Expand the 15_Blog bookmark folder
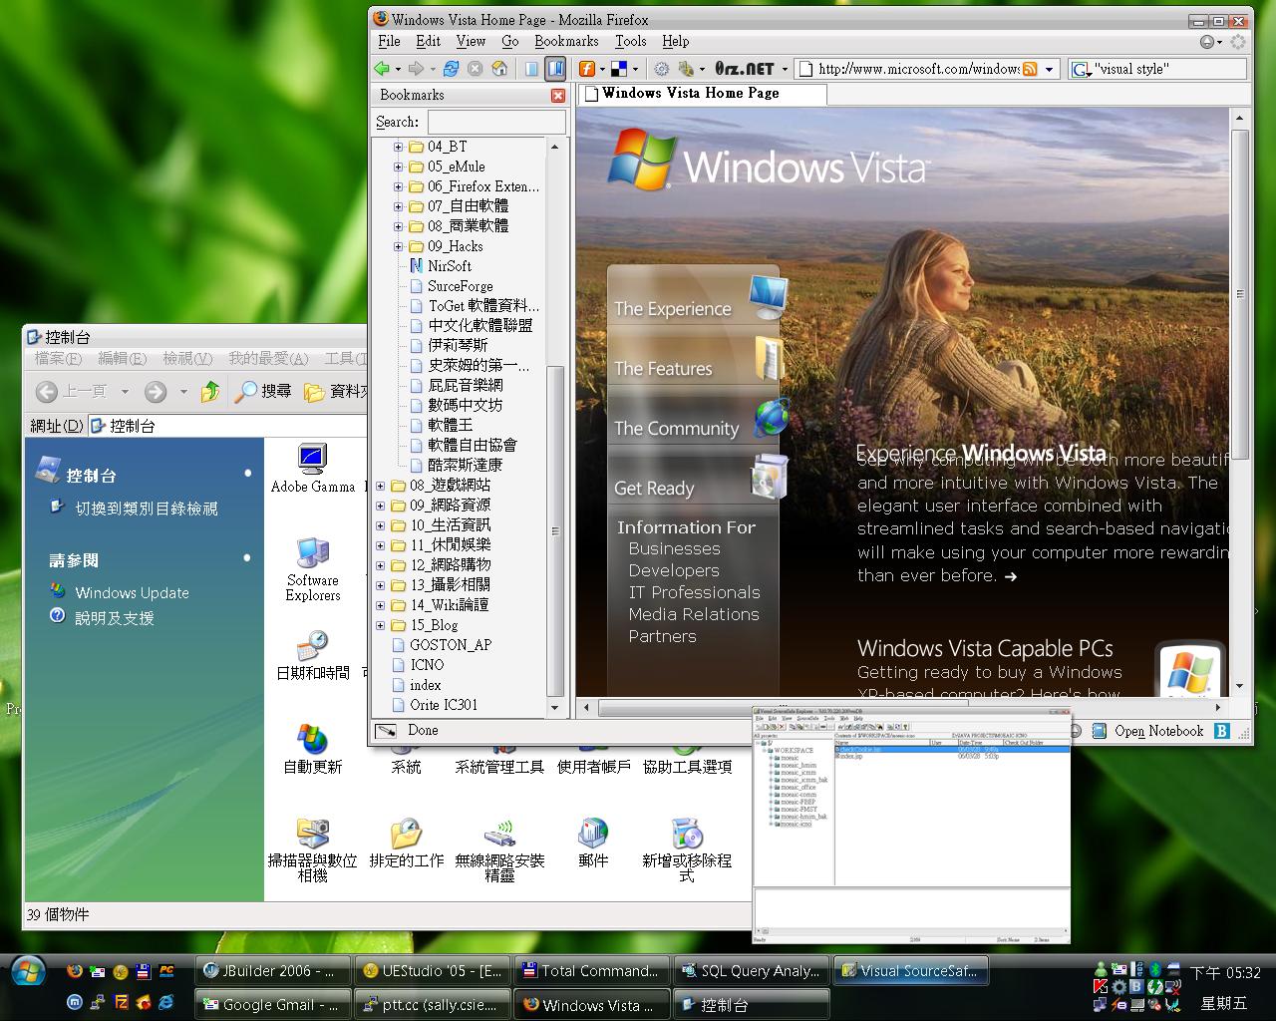The image size is (1276, 1021). [x=381, y=625]
